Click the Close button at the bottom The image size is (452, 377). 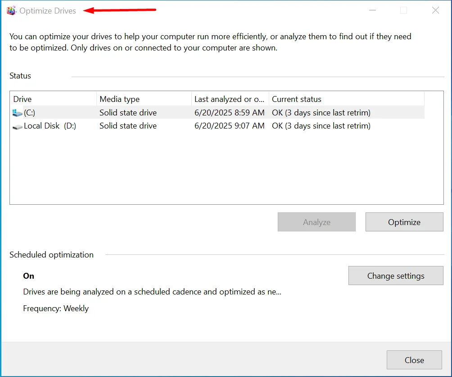[x=414, y=360]
